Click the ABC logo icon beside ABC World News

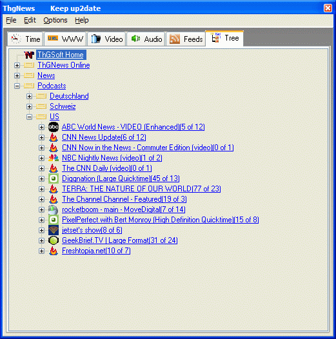54,127
